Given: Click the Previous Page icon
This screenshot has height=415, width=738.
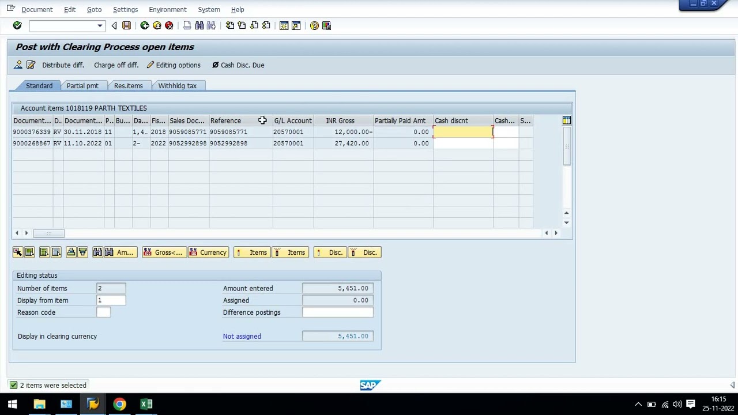Looking at the screenshot, I should tap(242, 25).
